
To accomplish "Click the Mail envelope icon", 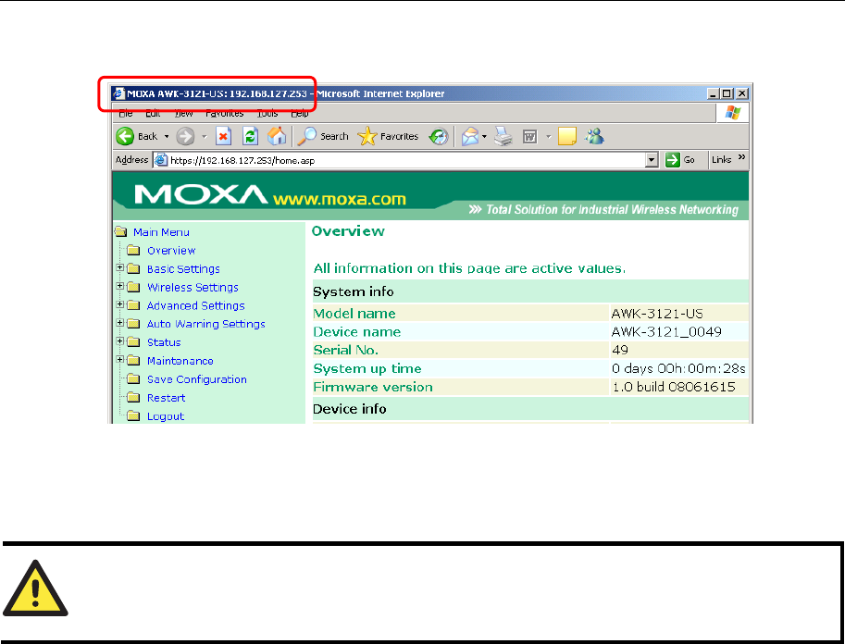I will [x=470, y=136].
